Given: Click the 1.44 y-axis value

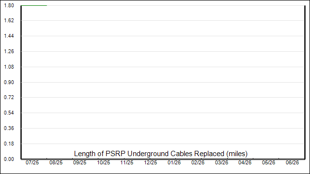Looking at the screenshot, I should pos(9,36).
